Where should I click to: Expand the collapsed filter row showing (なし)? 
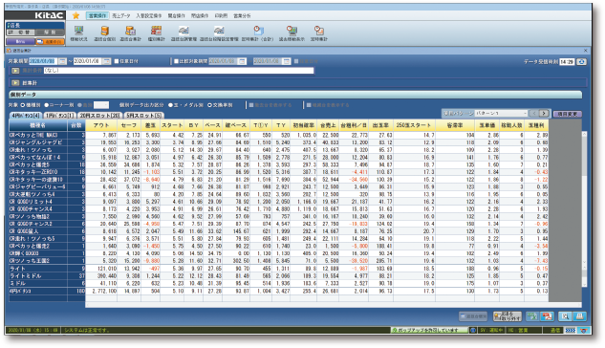15,71
